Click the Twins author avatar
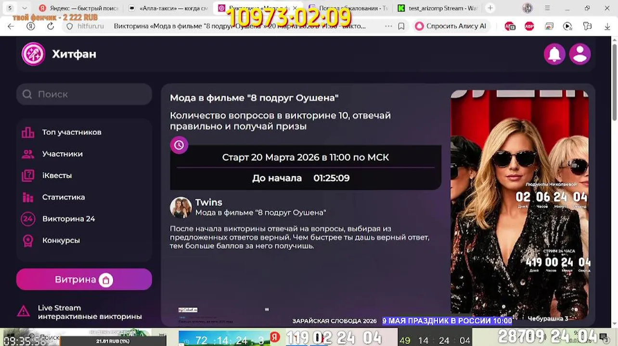The width and height of the screenshot is (618, 346). point(181,207)
